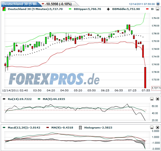Image resolution: width=161 pixels, height=151 pixels.
Task: Click the BBMiddle:5,752.90 legend text
Action: (x=126, y=9)
